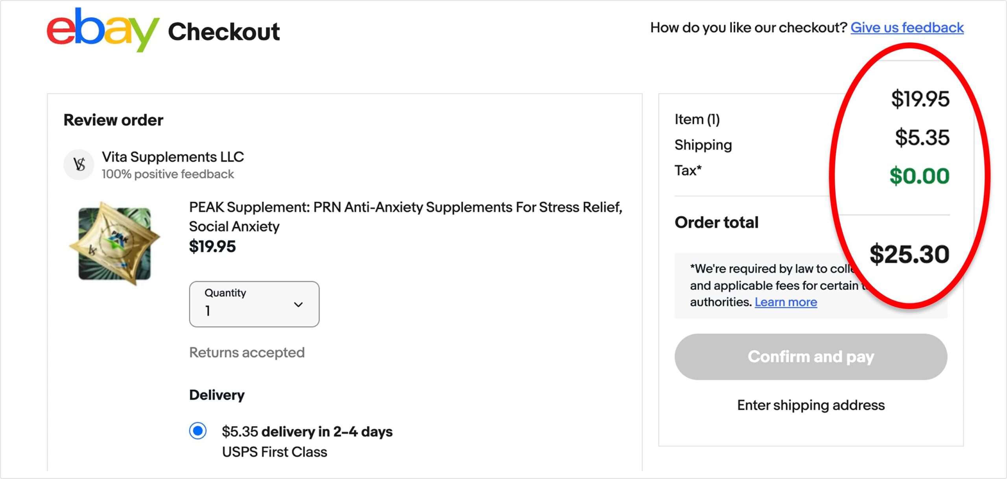Select the $5.35 USPS First Class radio button
1007x479 pixels.
(198, 431)
